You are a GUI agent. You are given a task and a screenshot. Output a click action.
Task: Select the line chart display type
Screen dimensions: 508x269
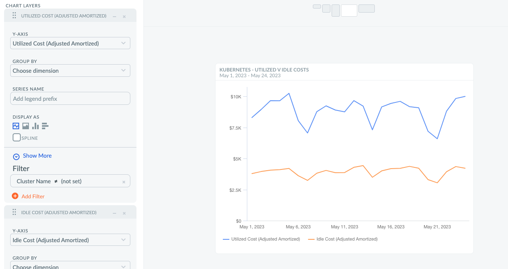pyautogui.click(x=16, y=126)
